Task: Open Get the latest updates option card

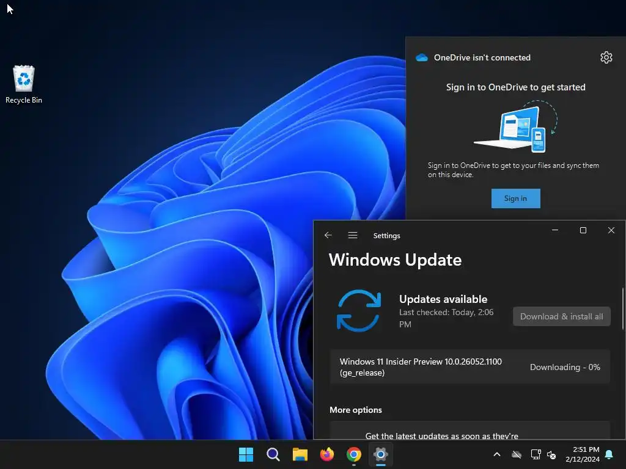Action: coord(470,431)
